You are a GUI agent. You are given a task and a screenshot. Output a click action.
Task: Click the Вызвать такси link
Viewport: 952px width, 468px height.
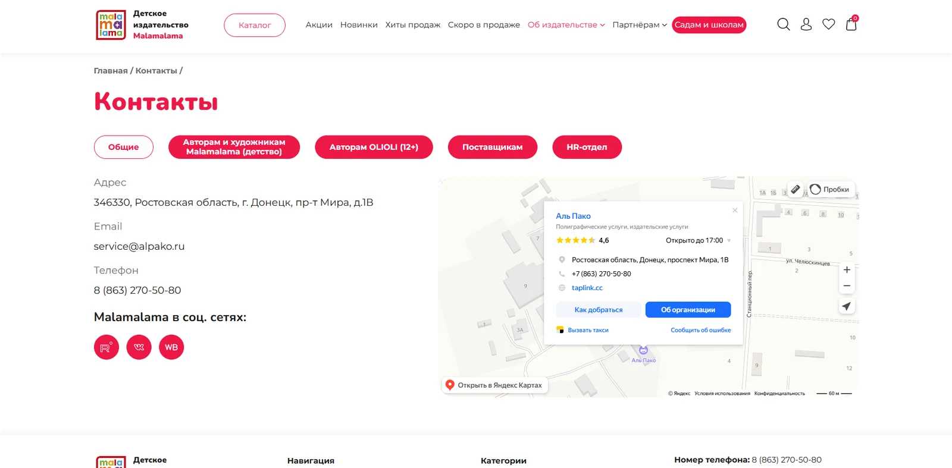click(x=583, y=330)
